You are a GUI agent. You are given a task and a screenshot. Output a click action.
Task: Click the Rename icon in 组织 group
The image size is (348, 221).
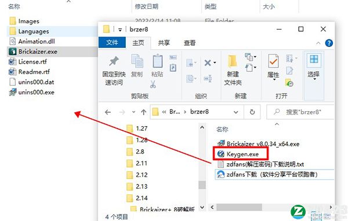coord(208,78)
